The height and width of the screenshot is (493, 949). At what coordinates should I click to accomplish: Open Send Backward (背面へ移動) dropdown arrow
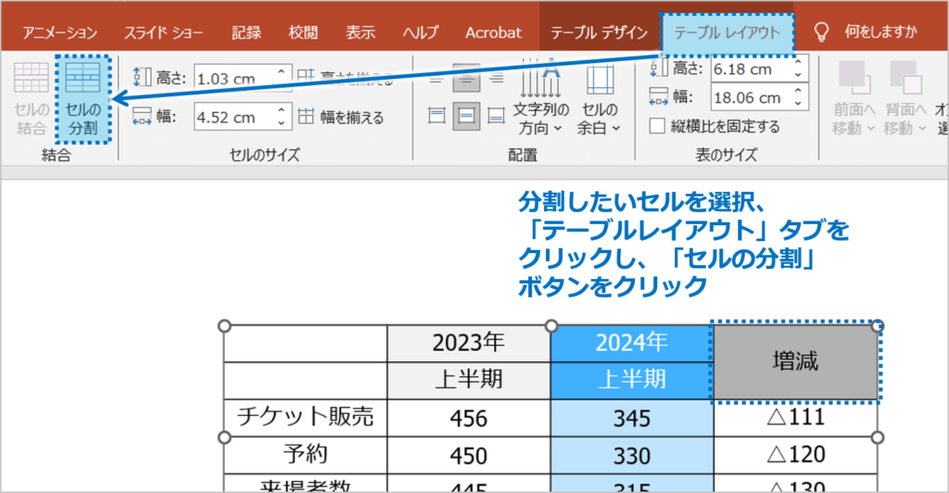click(x=922, y=128)
